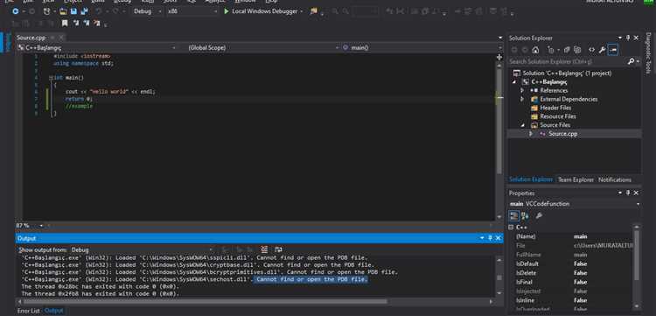Click the search magnifier in Solution Explorer
Image resolution: width=656 pixels, height=316 pixels.
tap(631, 61)
